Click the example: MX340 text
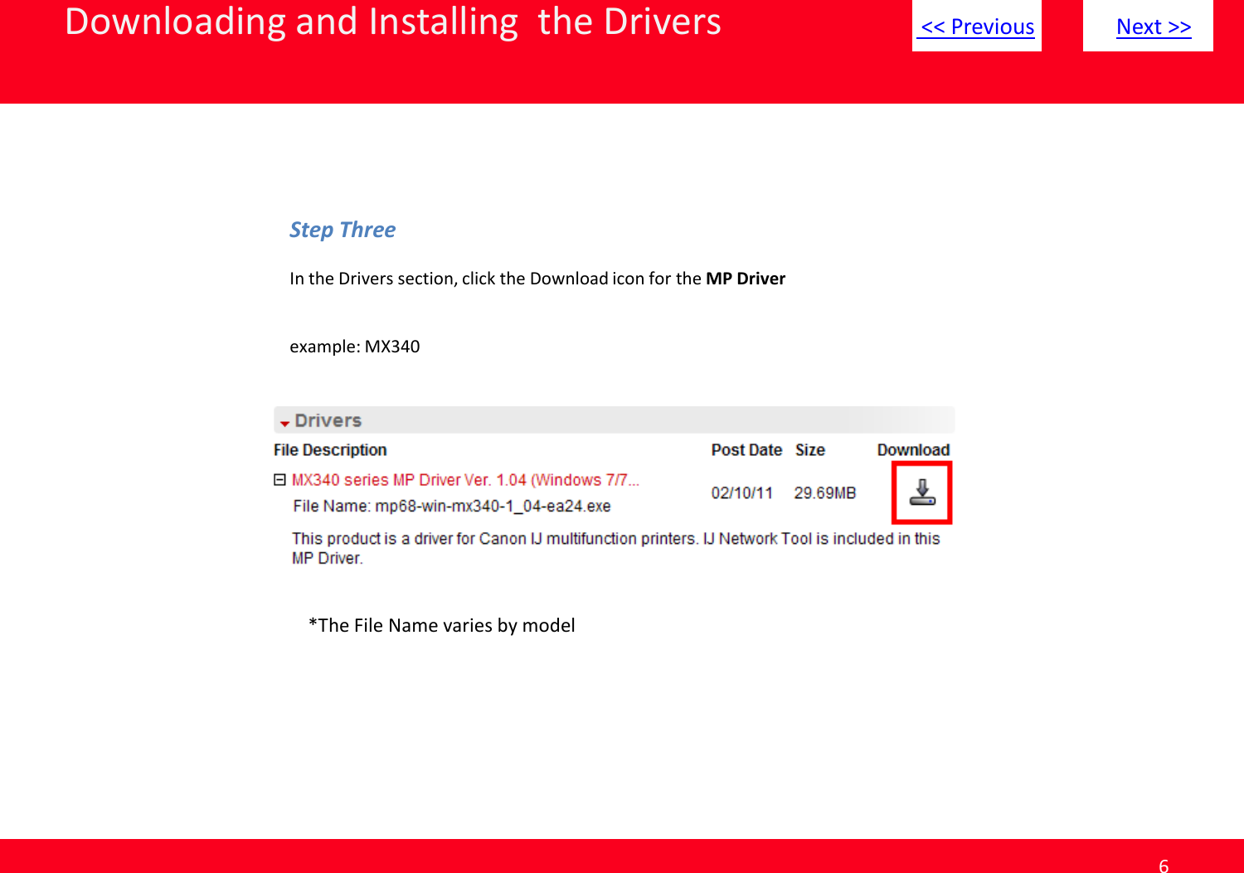 (355, 347)
